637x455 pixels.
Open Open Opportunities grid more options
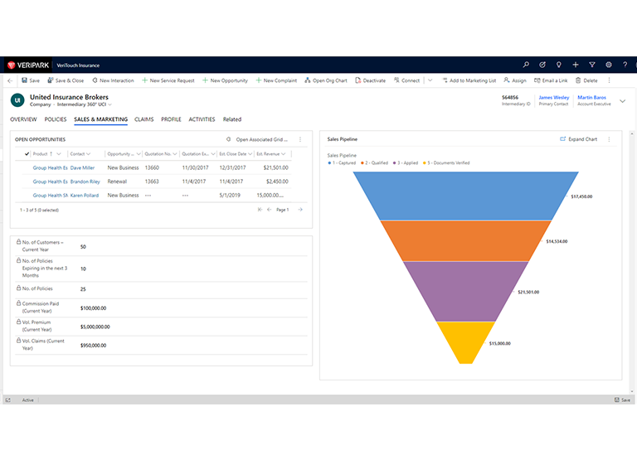click(300, 139)
